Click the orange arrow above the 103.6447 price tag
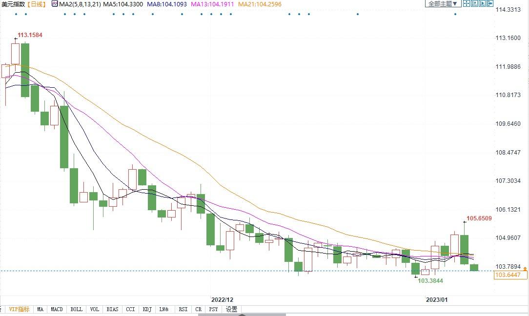This screenshot has height=316, width=529. pos(525,269)
